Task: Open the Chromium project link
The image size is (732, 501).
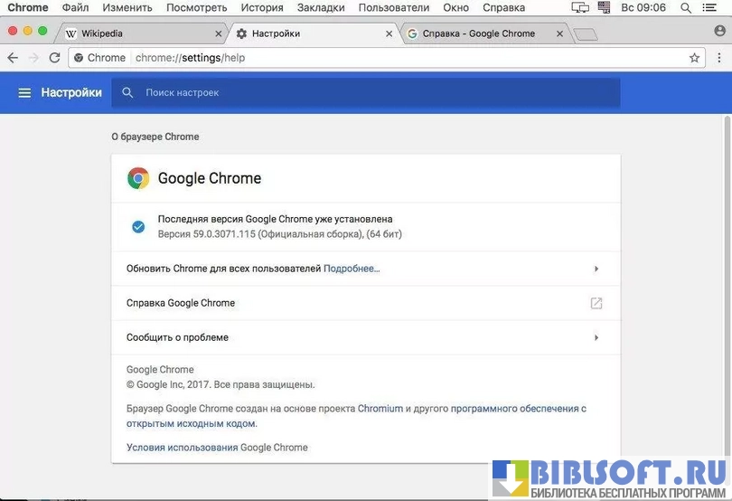Action: (380, 409)
